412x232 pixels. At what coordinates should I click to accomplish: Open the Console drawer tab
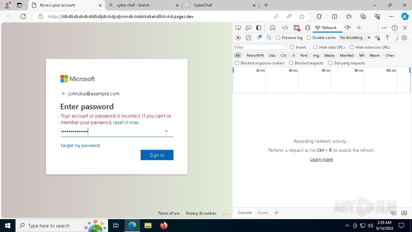(245, 213)
